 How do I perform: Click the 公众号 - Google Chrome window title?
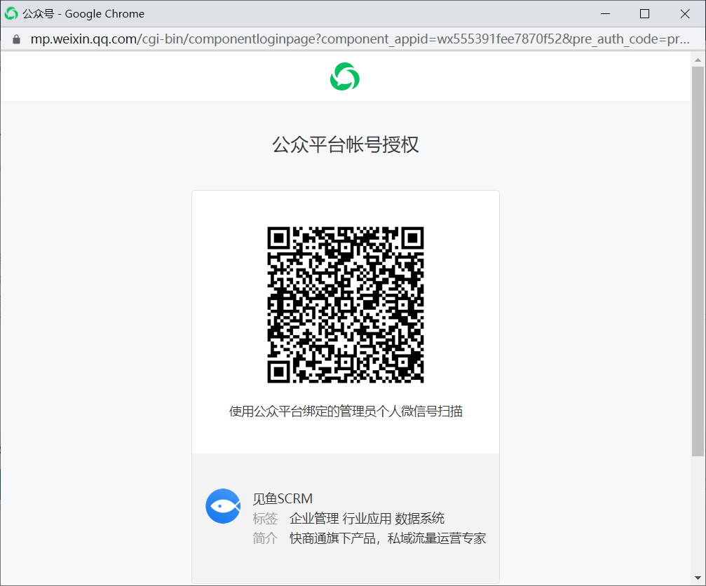click(x=83, y=14)
